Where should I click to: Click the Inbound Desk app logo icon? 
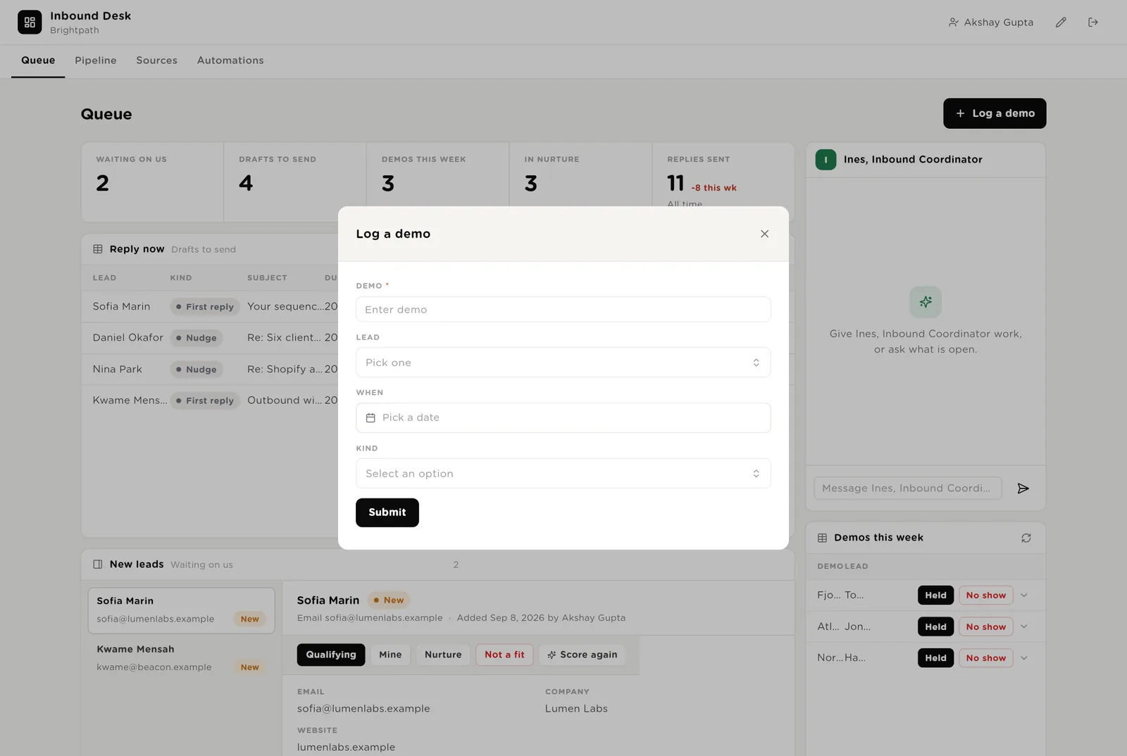(x=30, y=23)
